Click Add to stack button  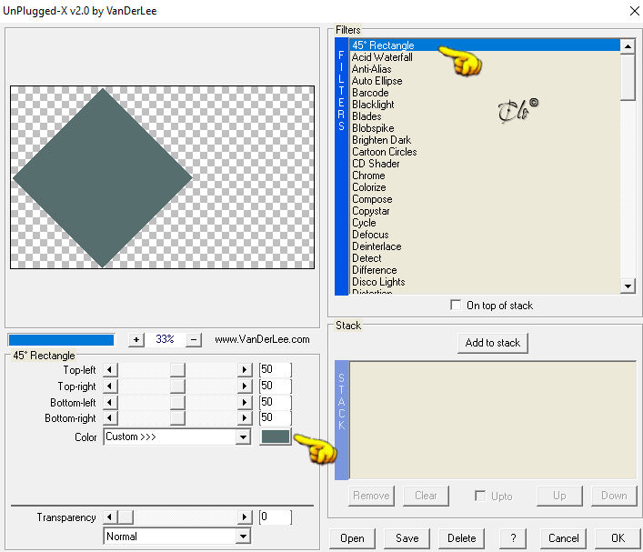click(x=493, y=343)
